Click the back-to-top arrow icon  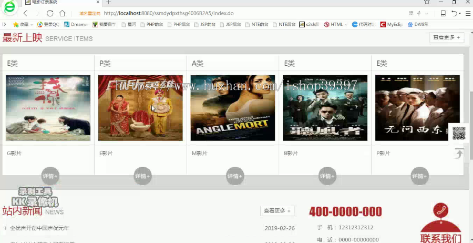click(x=459, y=154)
